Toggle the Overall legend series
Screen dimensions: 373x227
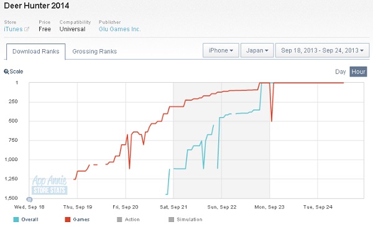[x=25, y=220]
